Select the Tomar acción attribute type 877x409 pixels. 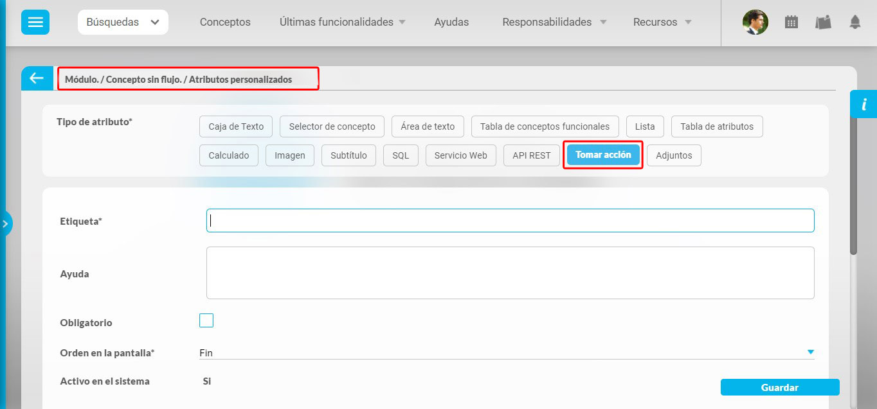[603, 155]
